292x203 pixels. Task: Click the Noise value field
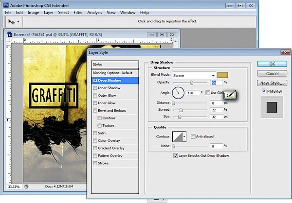pyautogui.click(x=217, y=146)
